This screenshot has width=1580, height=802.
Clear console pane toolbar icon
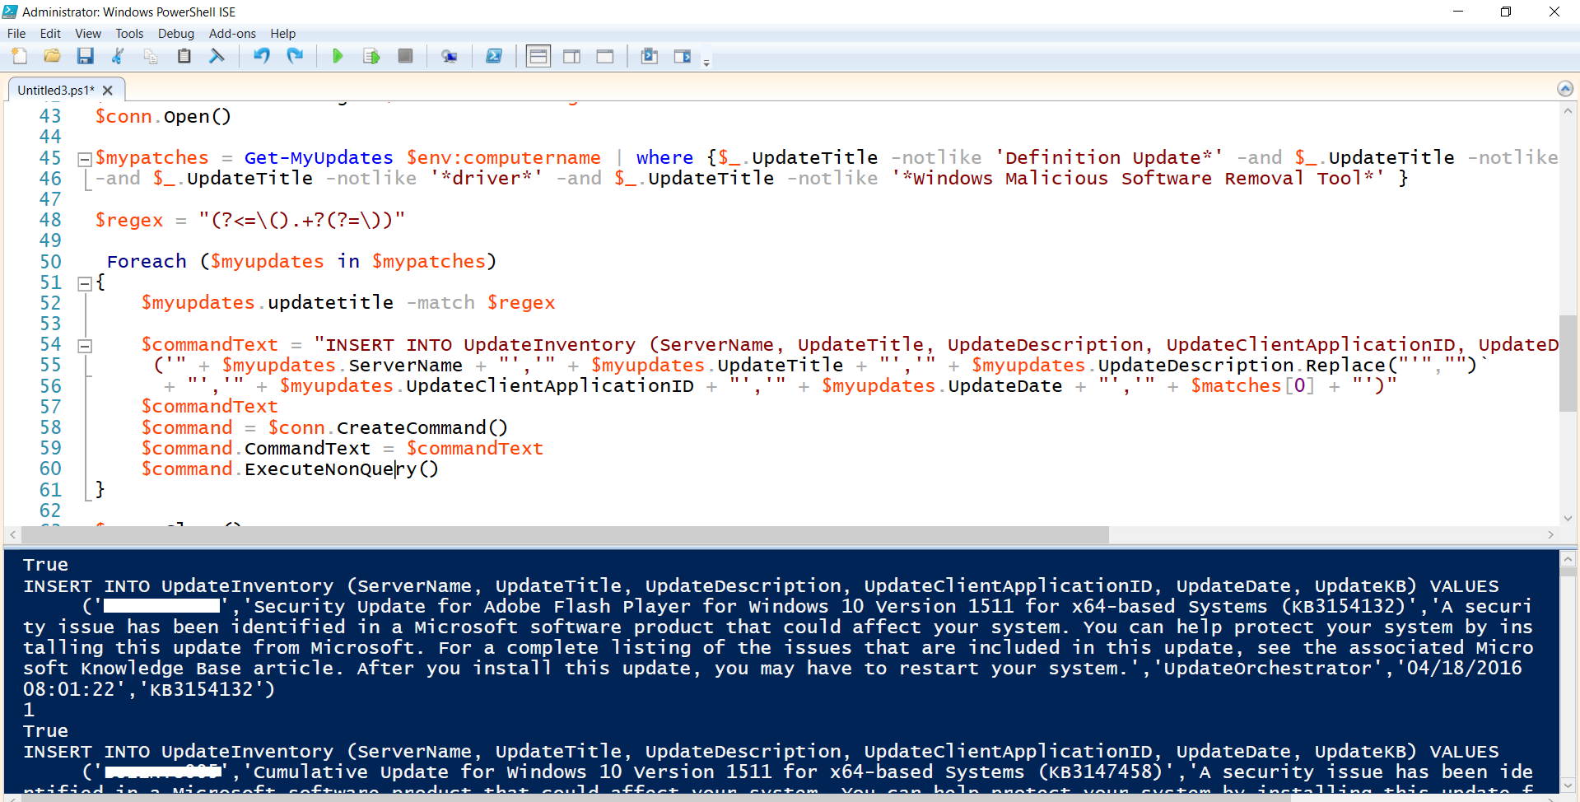217,56
